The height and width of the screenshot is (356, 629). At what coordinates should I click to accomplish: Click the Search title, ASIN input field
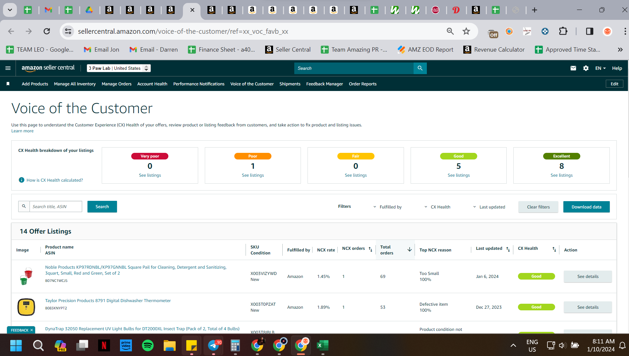56,206
